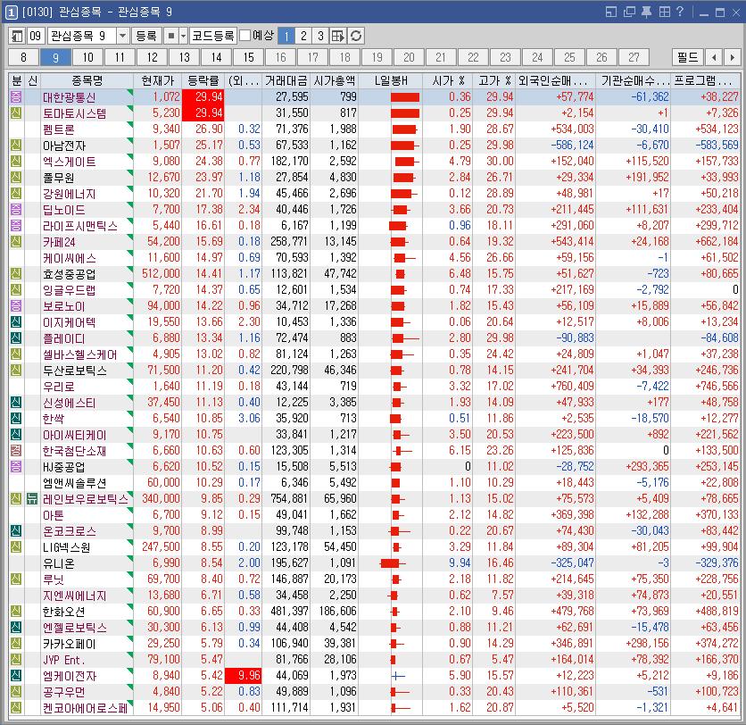
Task: Click the highlighted 9.96 cell for 엠케이전자
Action: pos(243,676)
